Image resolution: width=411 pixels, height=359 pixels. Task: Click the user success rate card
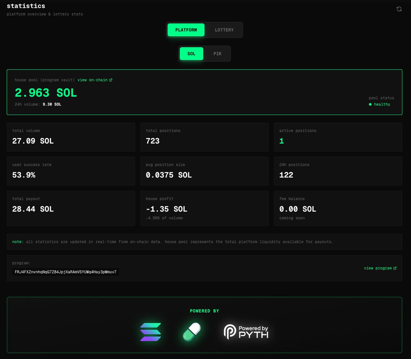71,171
